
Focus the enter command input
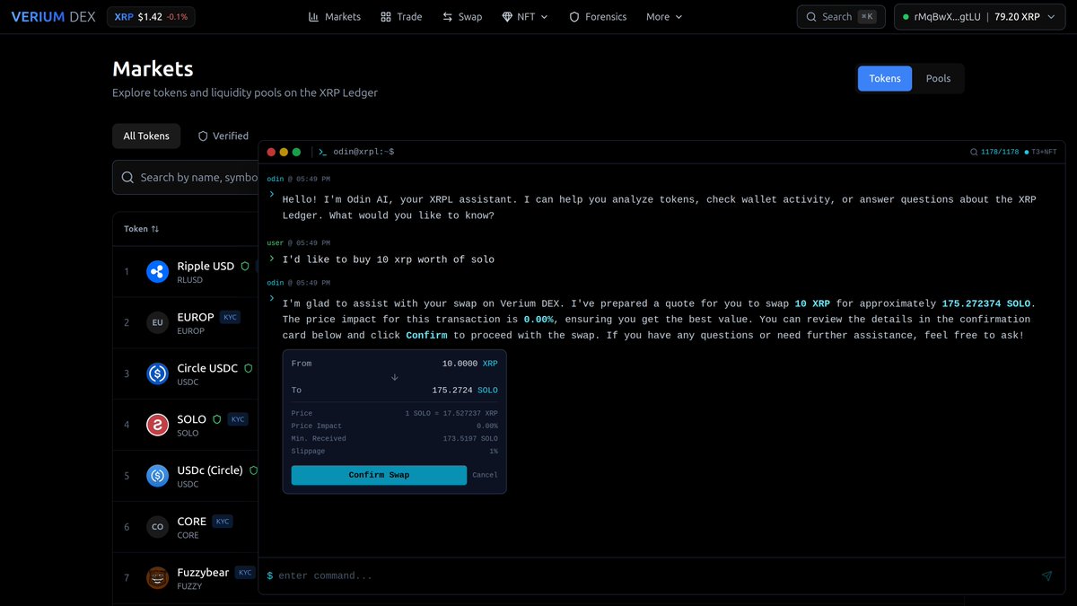[655, 575]
